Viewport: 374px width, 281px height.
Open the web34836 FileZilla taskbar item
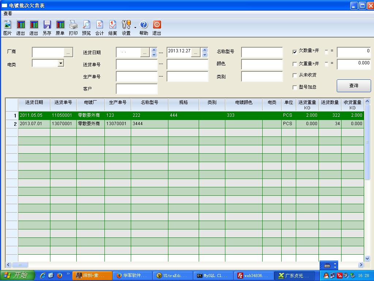(253, 276)
